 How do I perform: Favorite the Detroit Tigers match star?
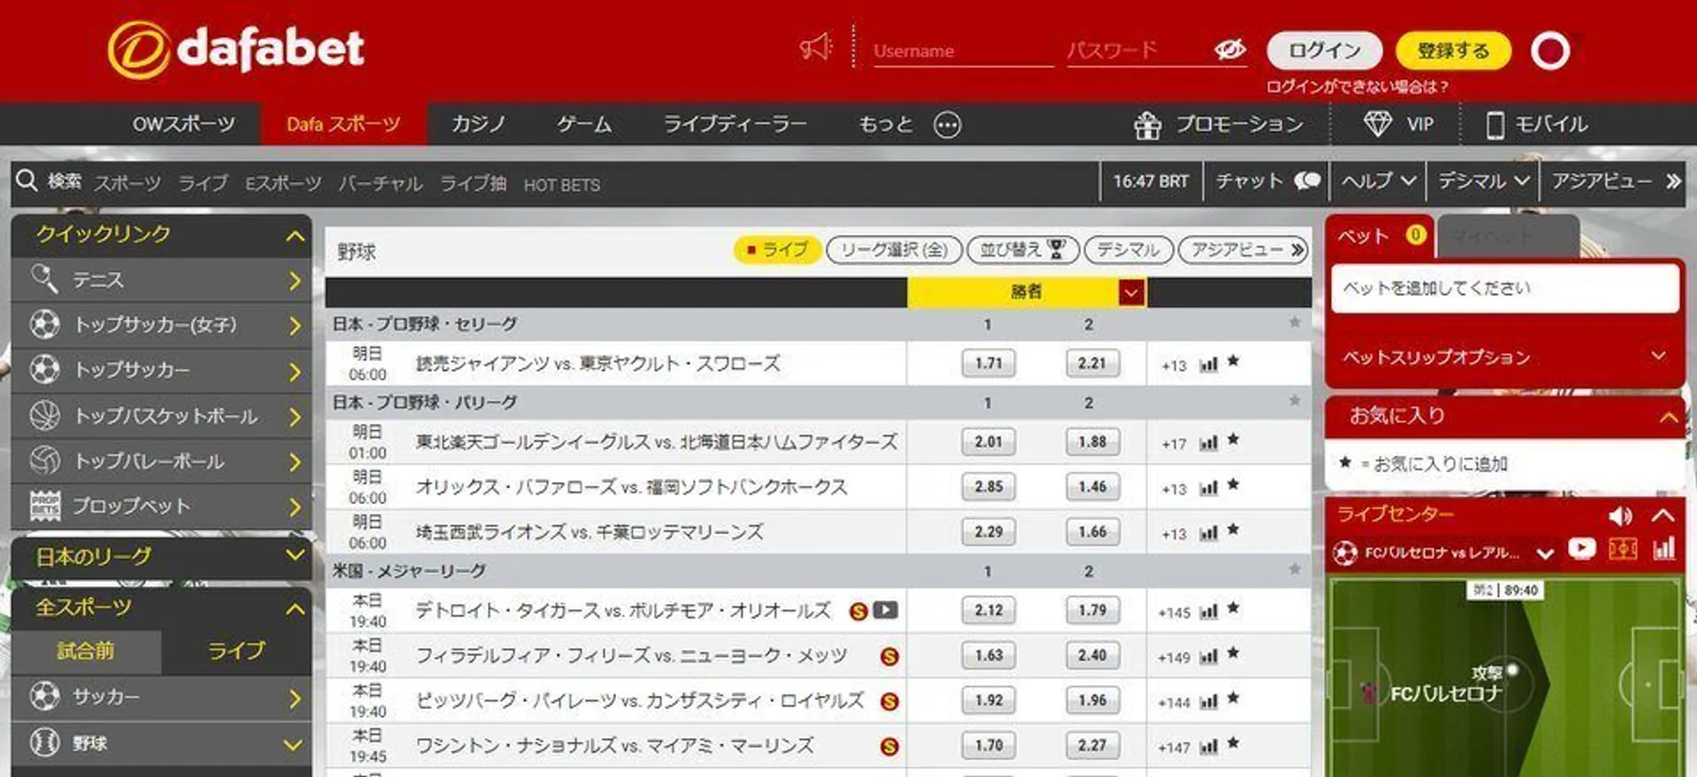1233,608
